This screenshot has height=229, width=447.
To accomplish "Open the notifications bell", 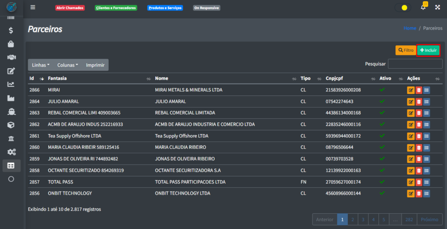I will (423, 7).
